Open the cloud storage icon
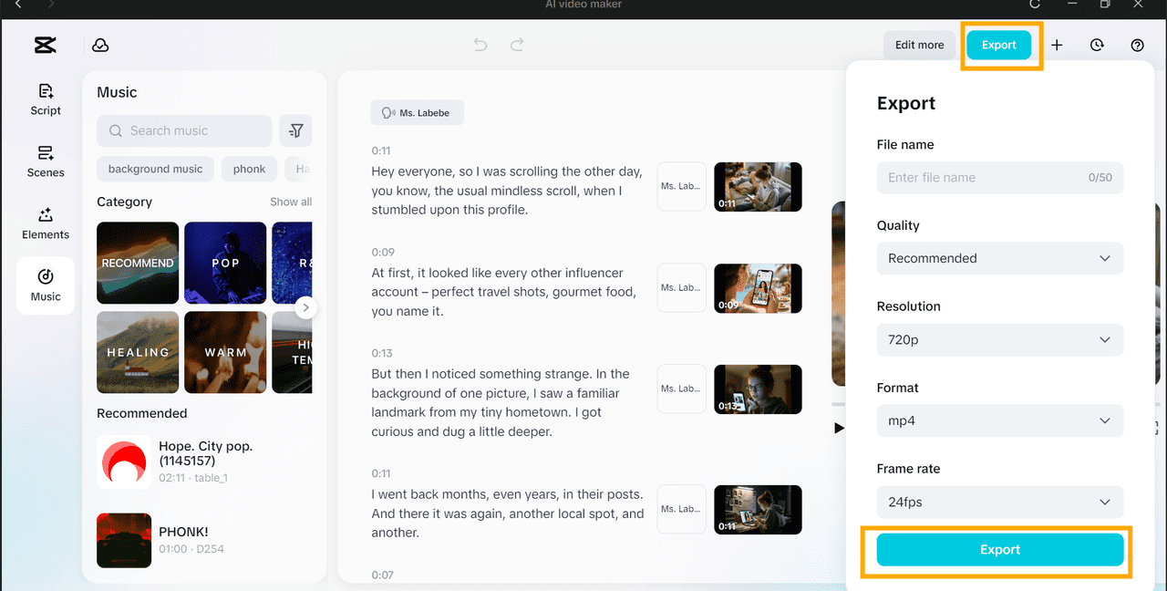Screen dimensions: 1167x591 coord(100,45)
